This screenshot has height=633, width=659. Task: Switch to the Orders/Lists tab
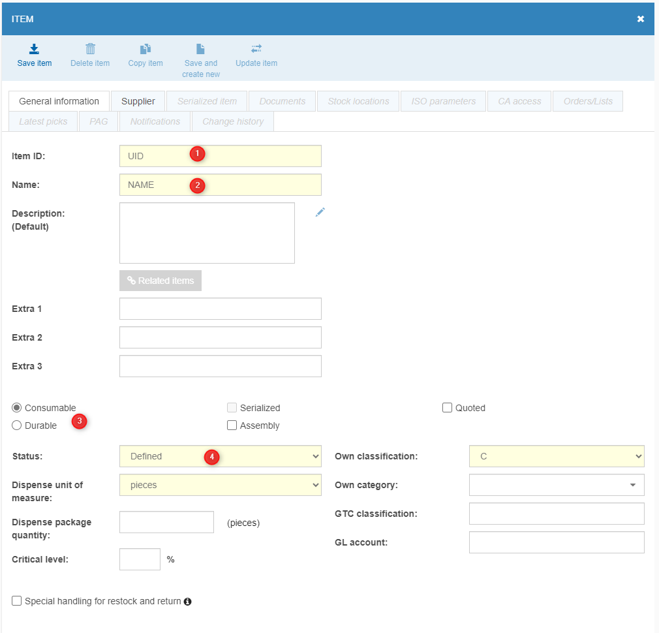[588, 101]
